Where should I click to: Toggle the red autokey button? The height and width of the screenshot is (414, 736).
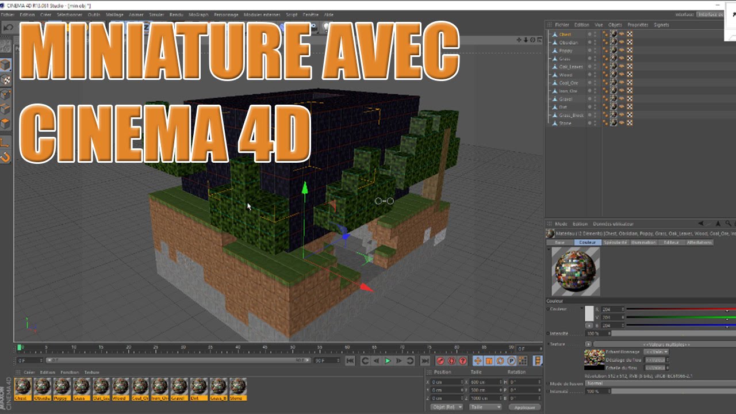[x=451, y=361]
